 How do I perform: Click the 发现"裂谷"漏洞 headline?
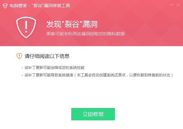pos(72,24)
